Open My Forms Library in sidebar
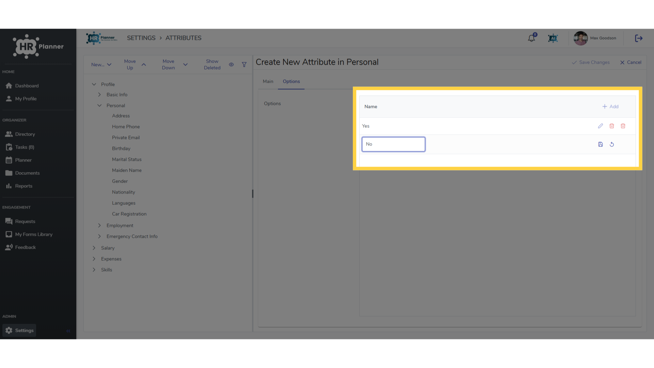Viewport: 654px width, 368px height. (29, 234)
